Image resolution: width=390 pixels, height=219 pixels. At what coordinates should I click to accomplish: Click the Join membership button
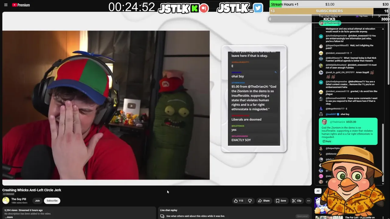pos(37,201)
